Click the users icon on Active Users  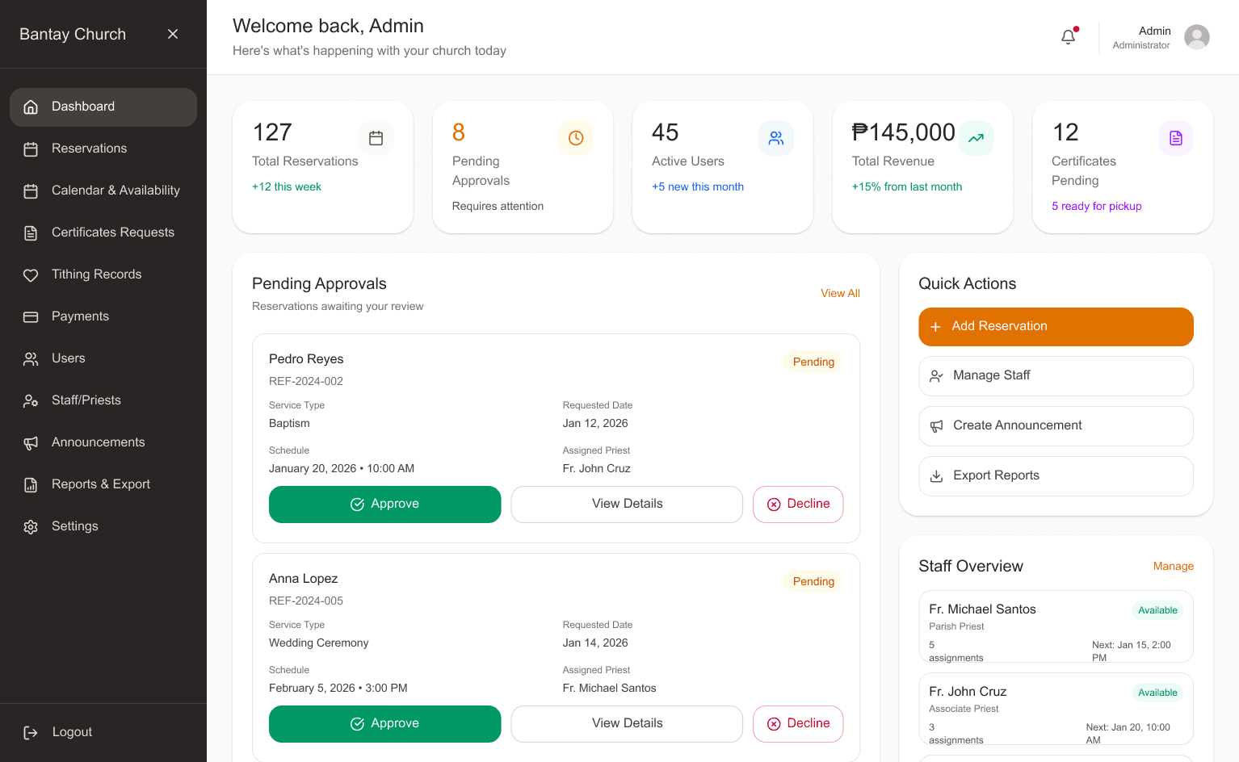[x=775, y=138]
